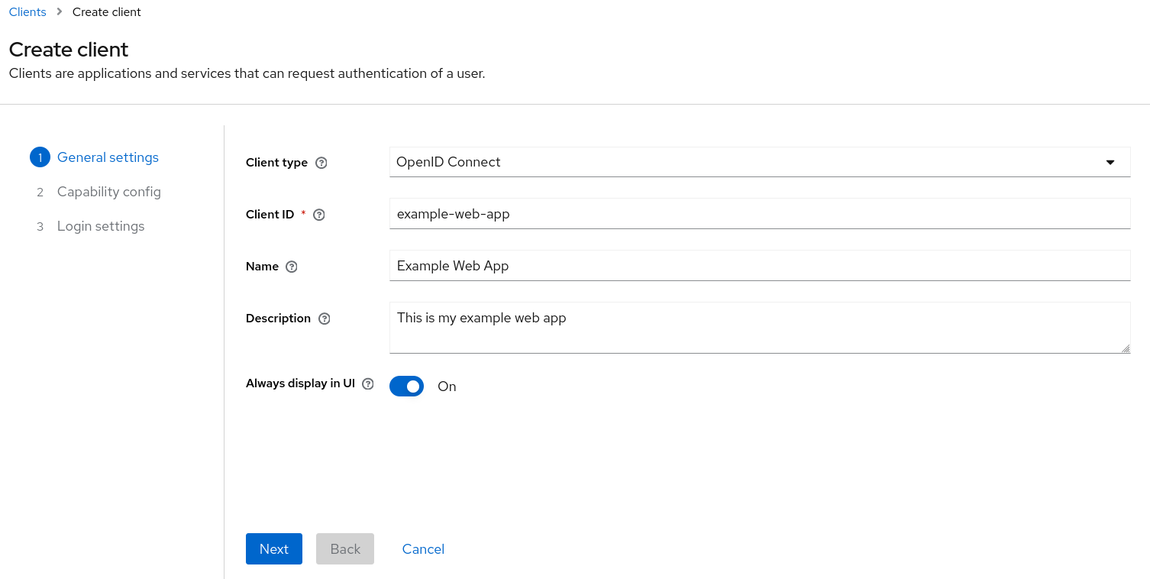Click the description textarea resize handle
The height and width of the screenshot is (579, 1150).
pos(1125,348)
